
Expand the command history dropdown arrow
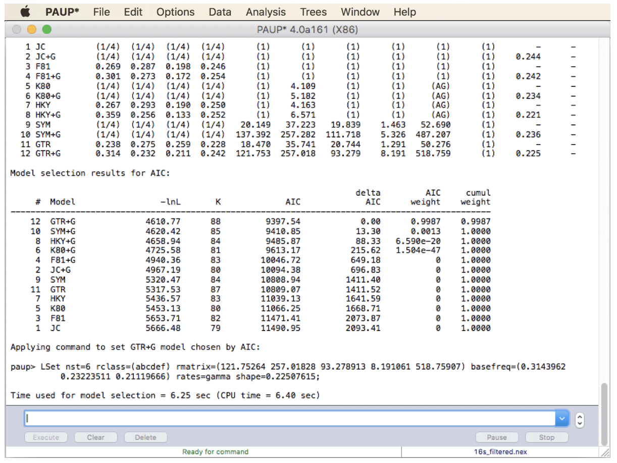[562, 419]
